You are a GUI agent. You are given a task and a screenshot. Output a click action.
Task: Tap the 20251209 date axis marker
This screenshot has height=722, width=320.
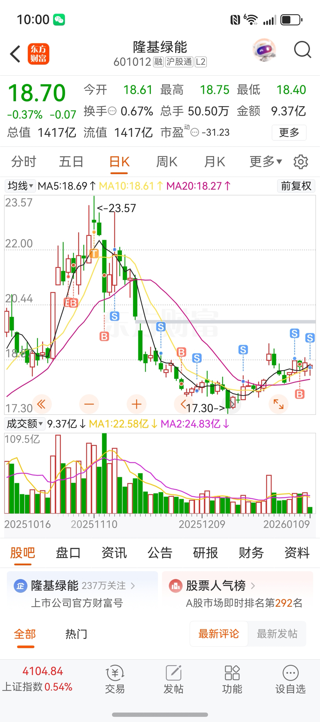(202, 524)
